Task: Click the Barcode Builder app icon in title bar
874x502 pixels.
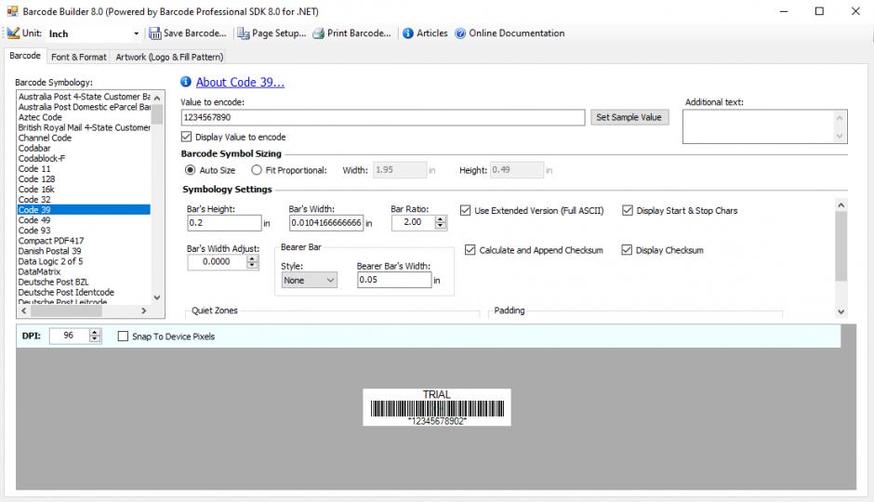Action: click(12, 11)
